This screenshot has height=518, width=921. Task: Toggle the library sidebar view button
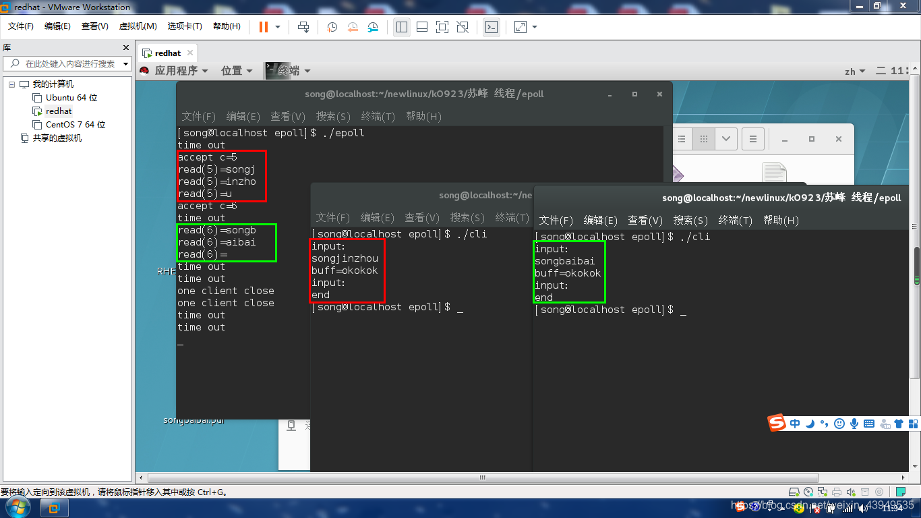click(x=402, y=27)
